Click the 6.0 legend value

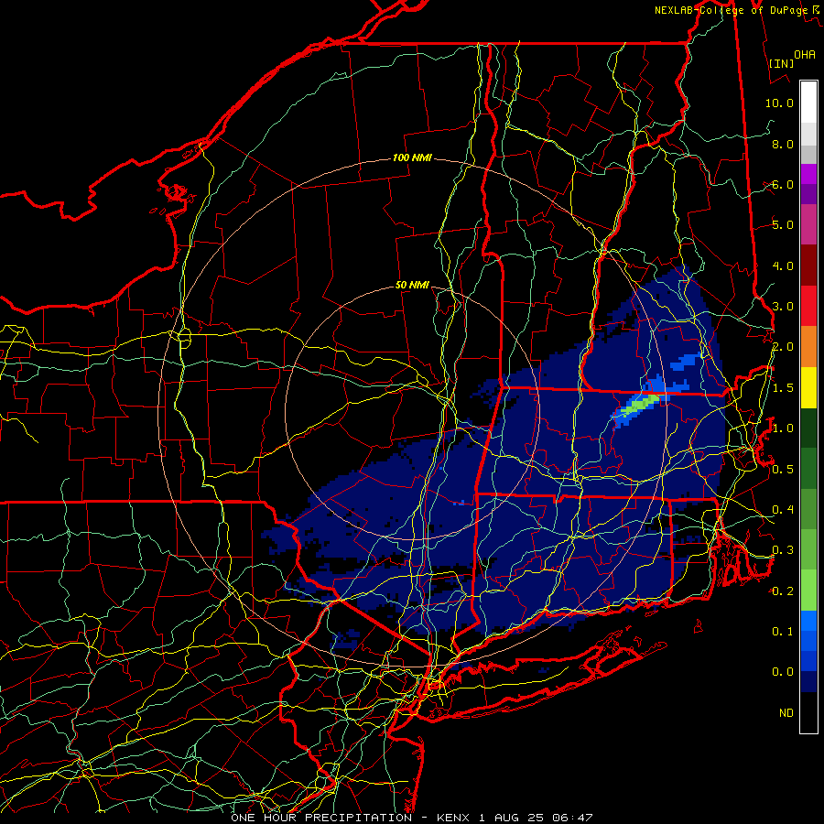[783, 184]
